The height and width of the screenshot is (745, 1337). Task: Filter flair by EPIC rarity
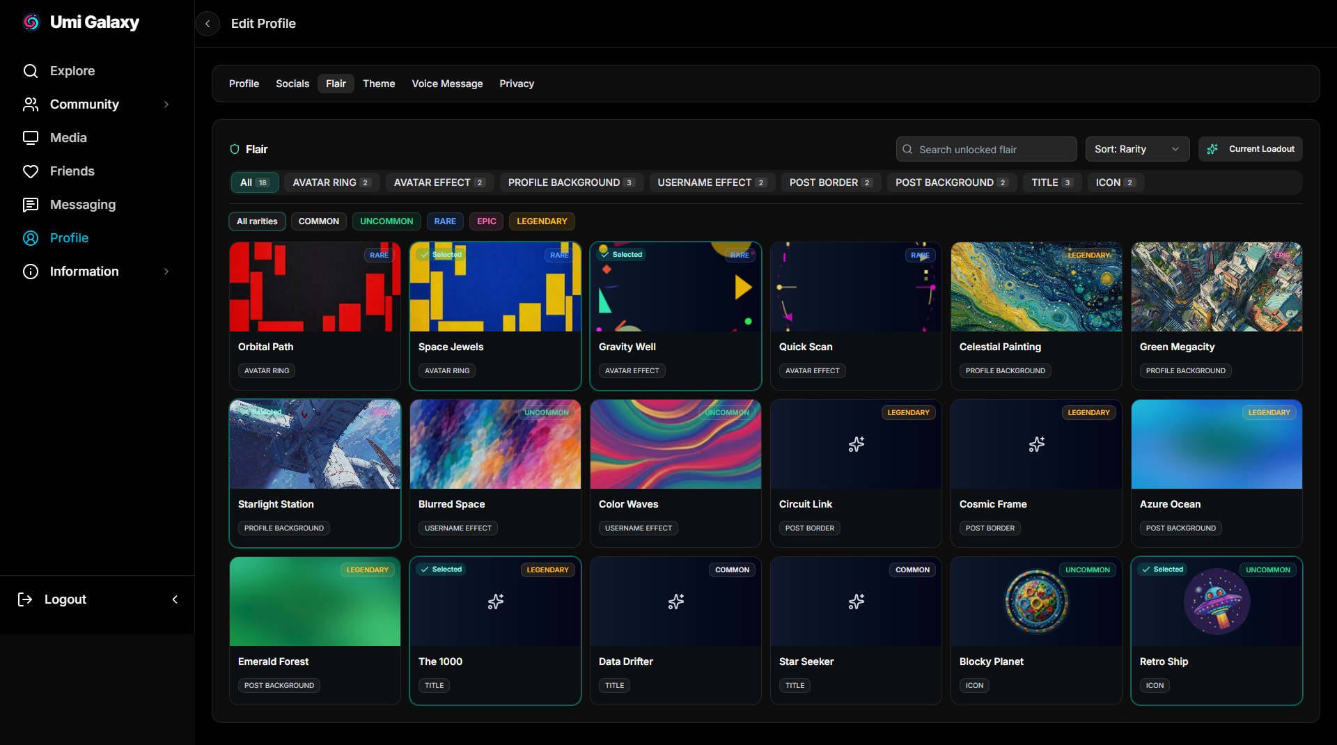tap(487, 221)
